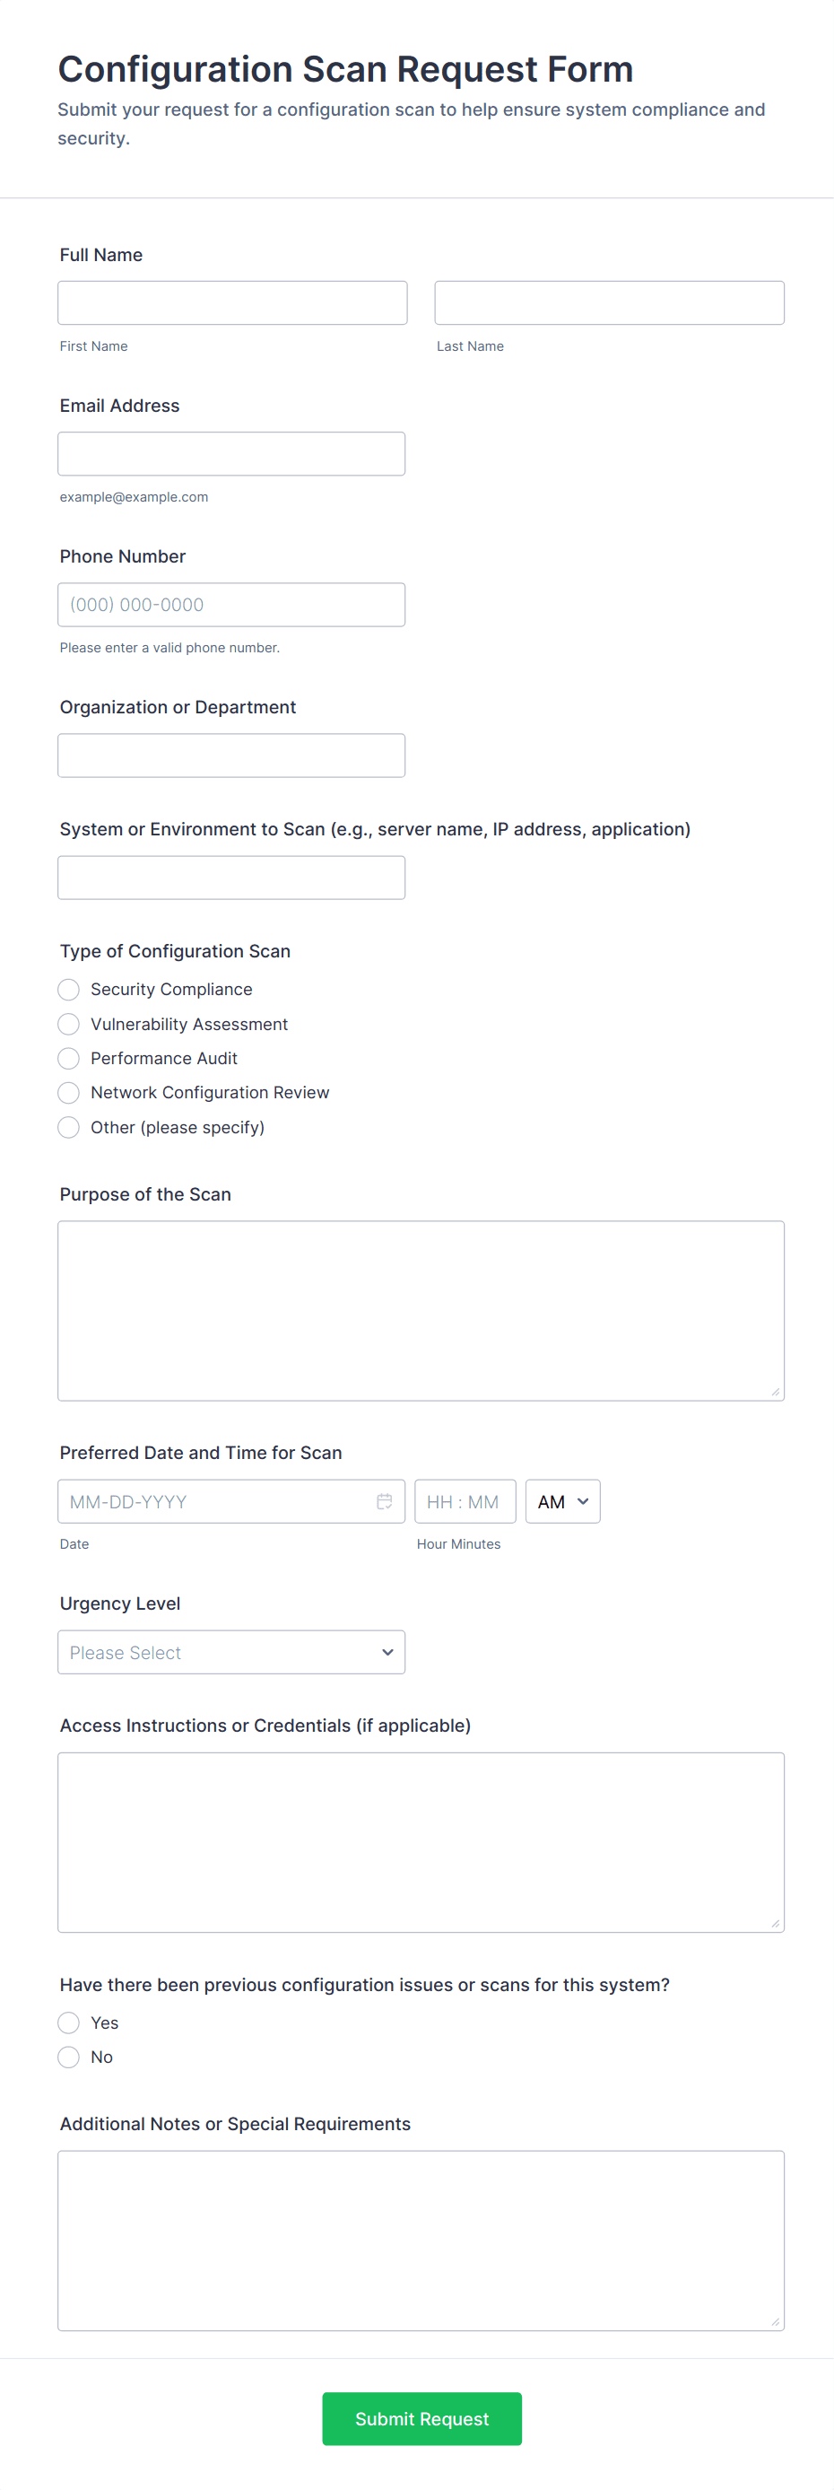
Task: Expand the AM/PM time selector
Action: tap(562, 1501)
